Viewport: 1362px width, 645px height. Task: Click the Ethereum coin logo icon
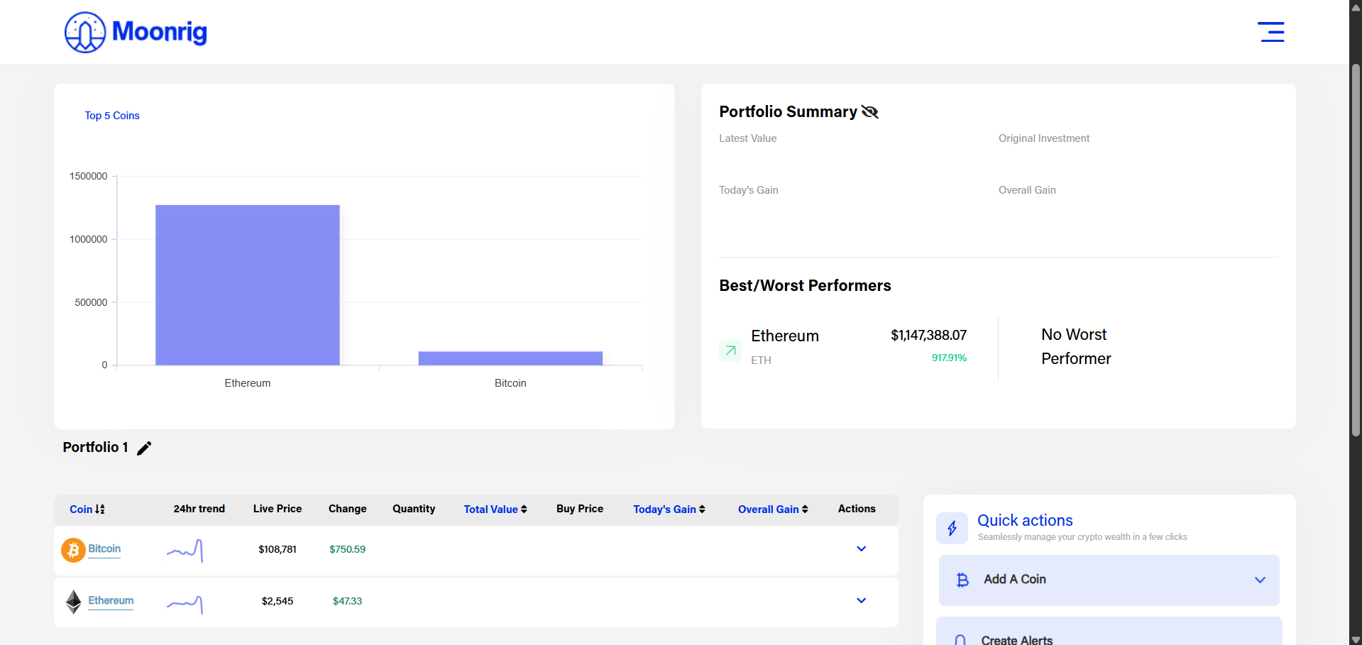pos(74,602)
